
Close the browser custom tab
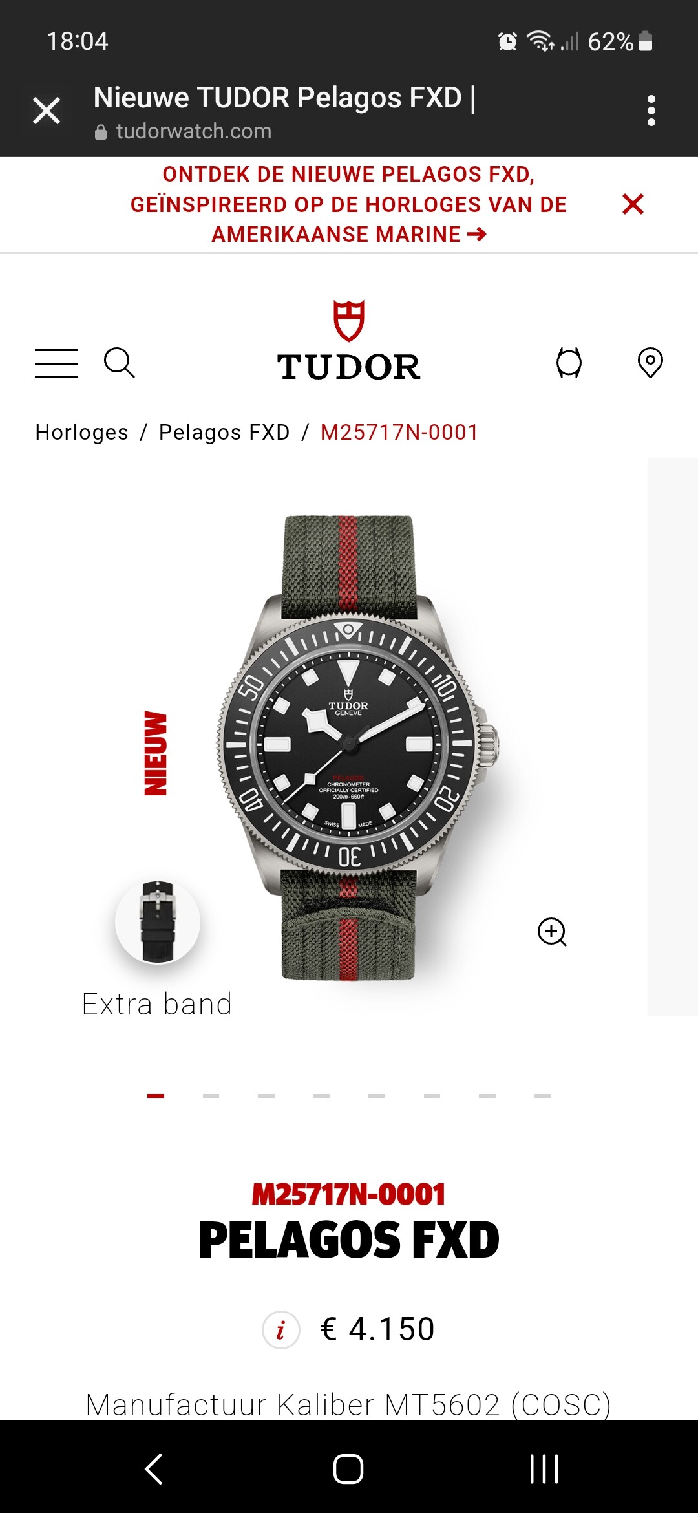[47, 111]
